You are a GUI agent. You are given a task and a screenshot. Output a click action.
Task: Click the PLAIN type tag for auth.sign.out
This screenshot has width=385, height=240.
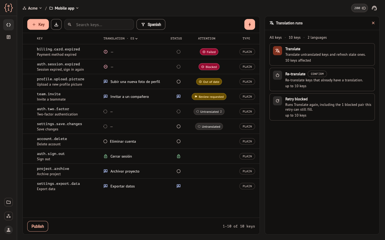pos(247,156)
